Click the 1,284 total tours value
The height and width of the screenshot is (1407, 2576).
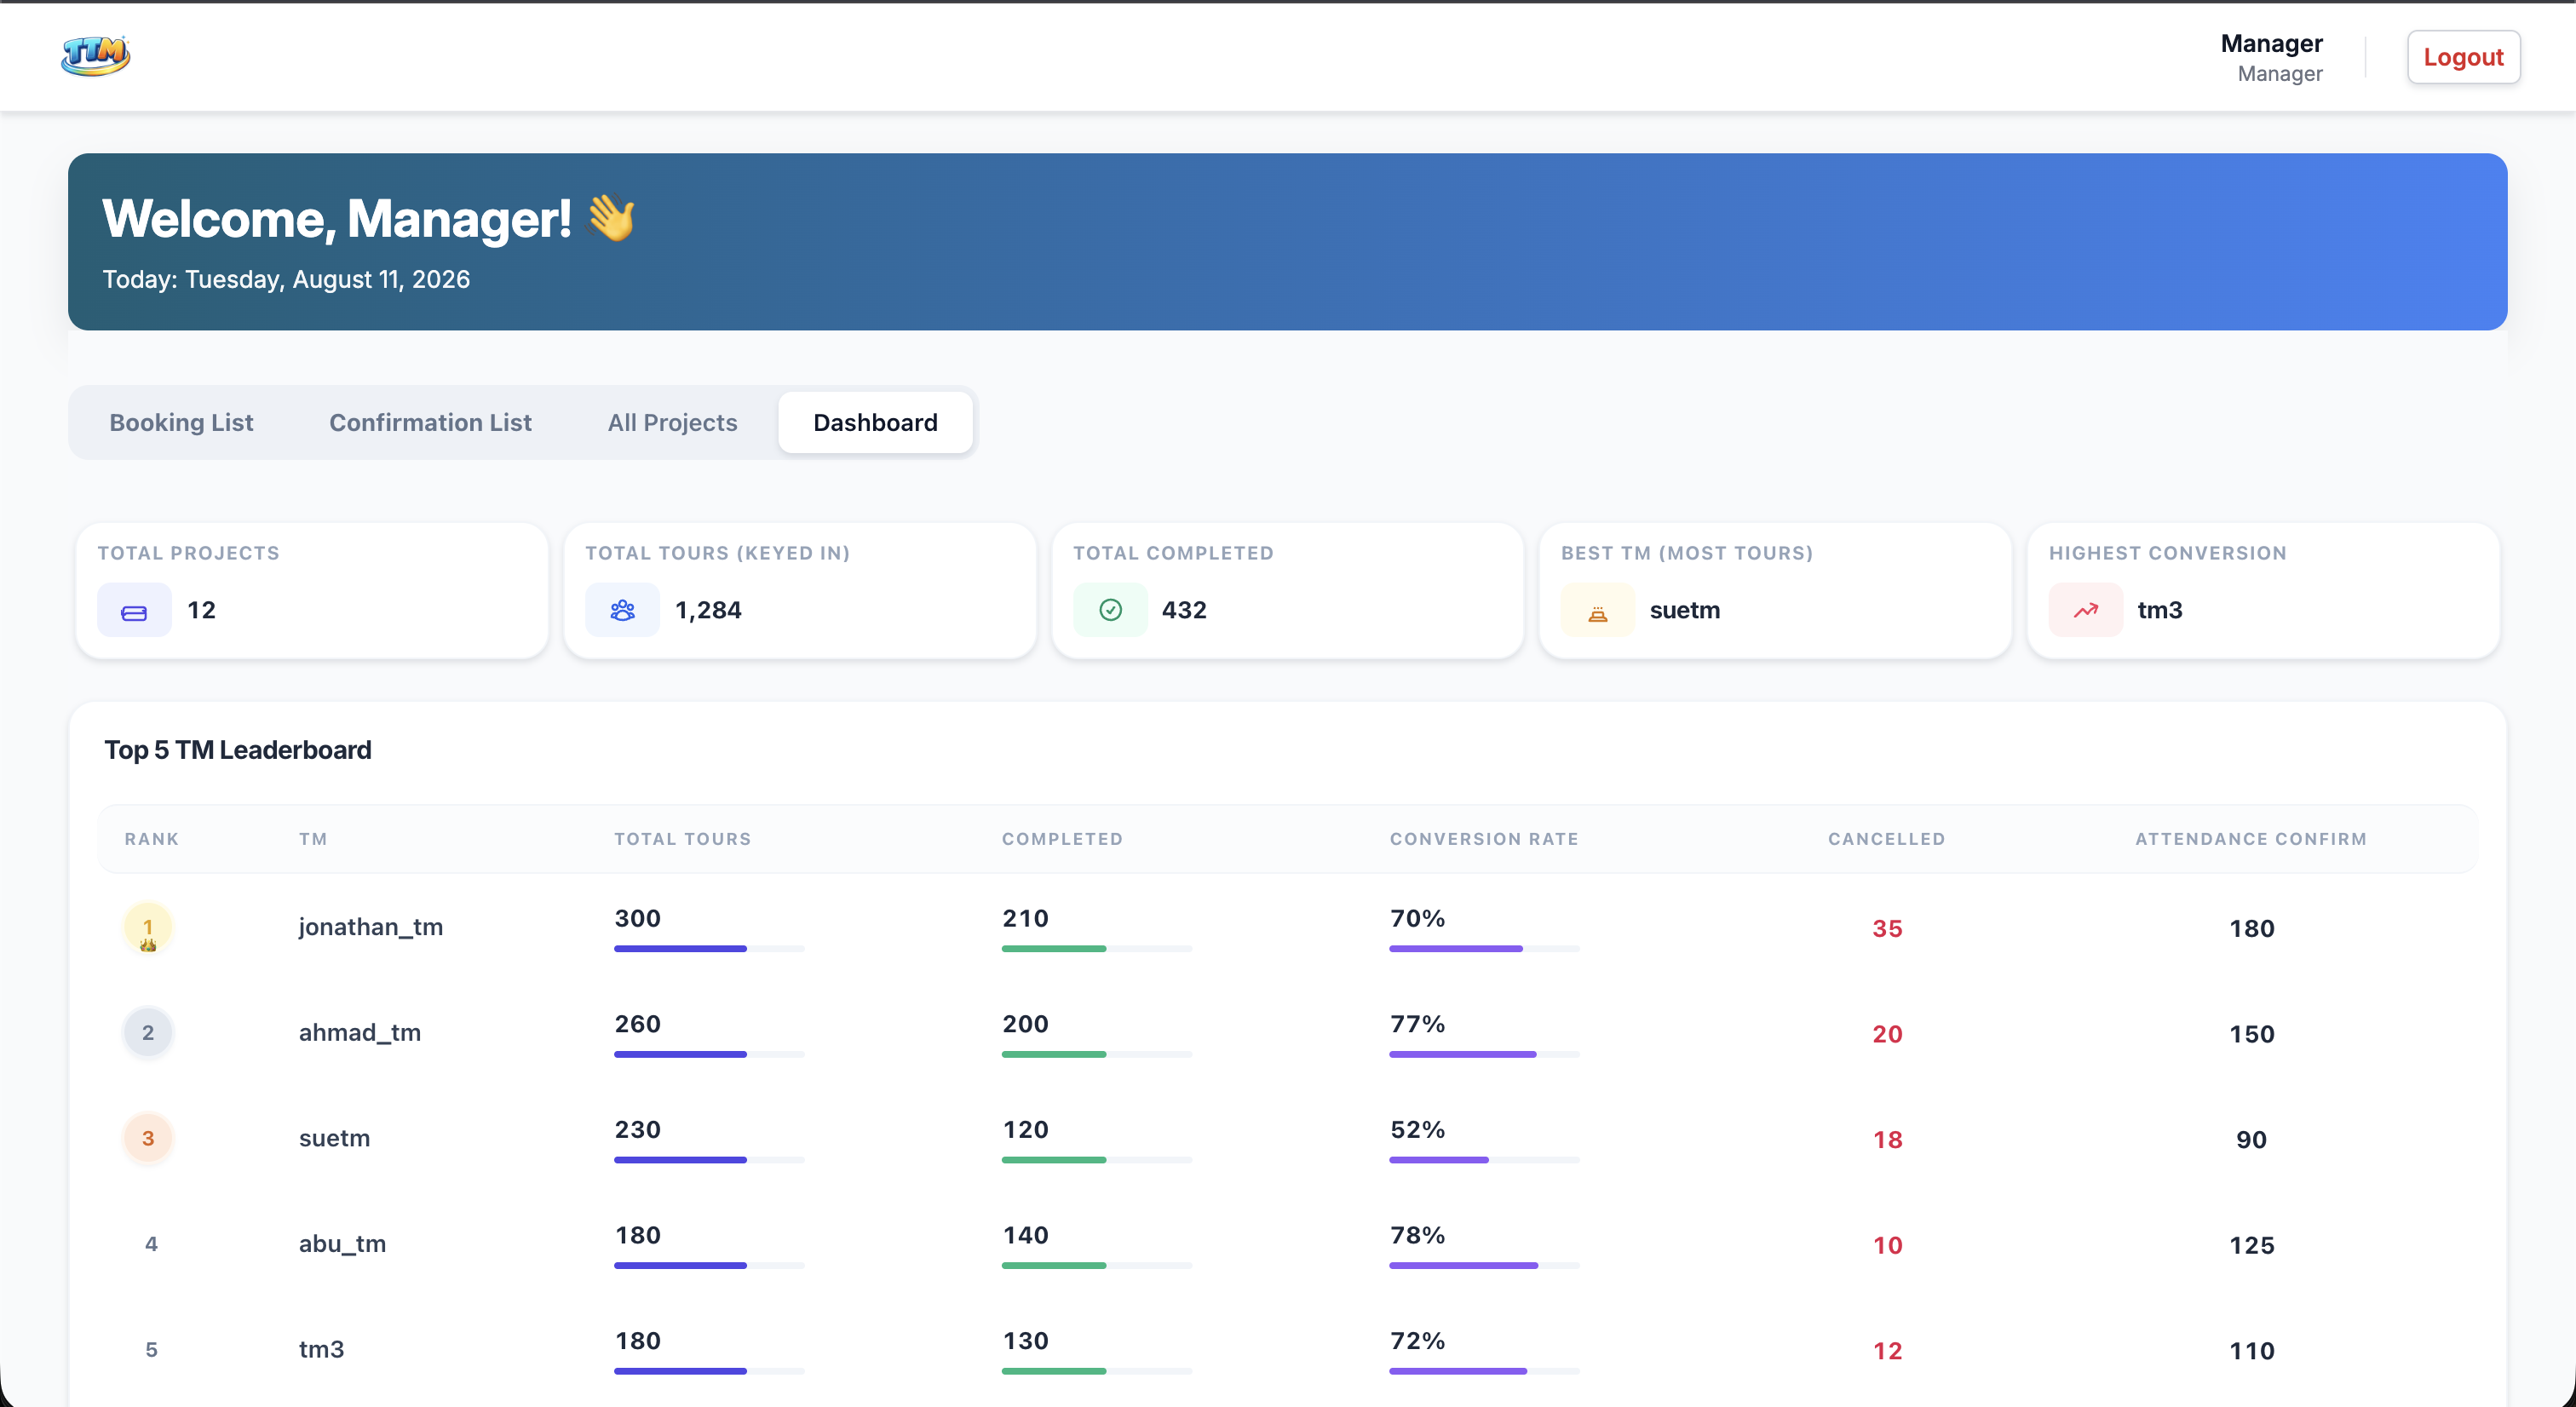pos(708,610)
